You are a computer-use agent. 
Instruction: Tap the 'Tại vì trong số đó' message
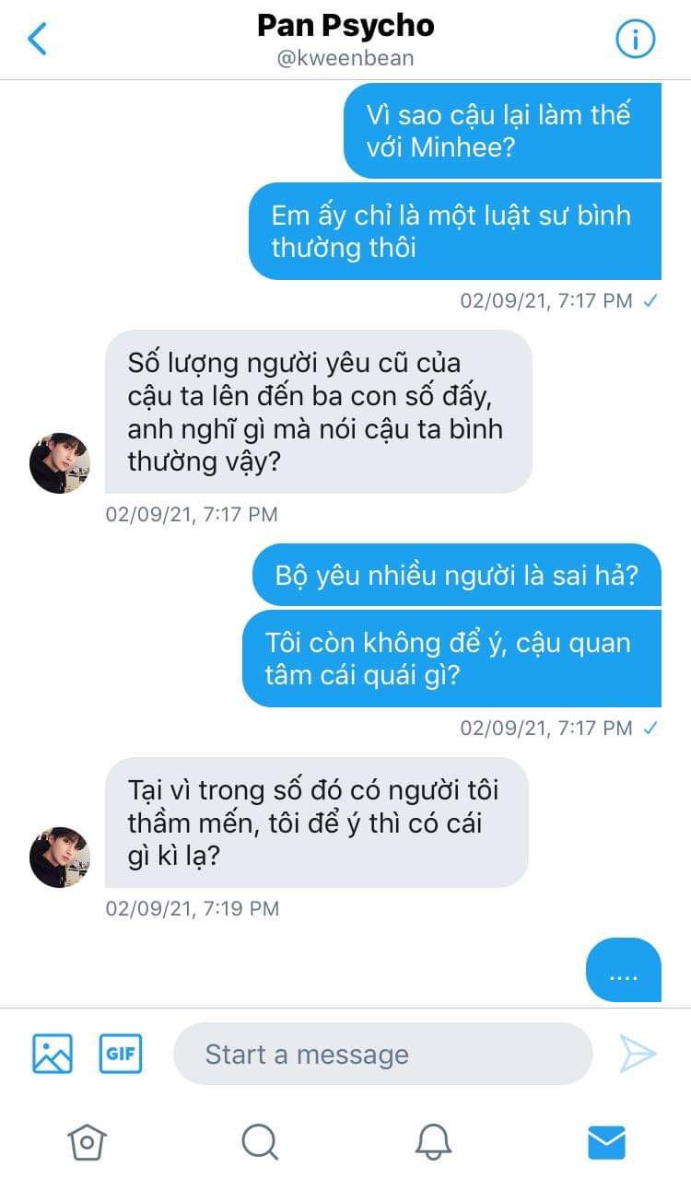(317, 822)
